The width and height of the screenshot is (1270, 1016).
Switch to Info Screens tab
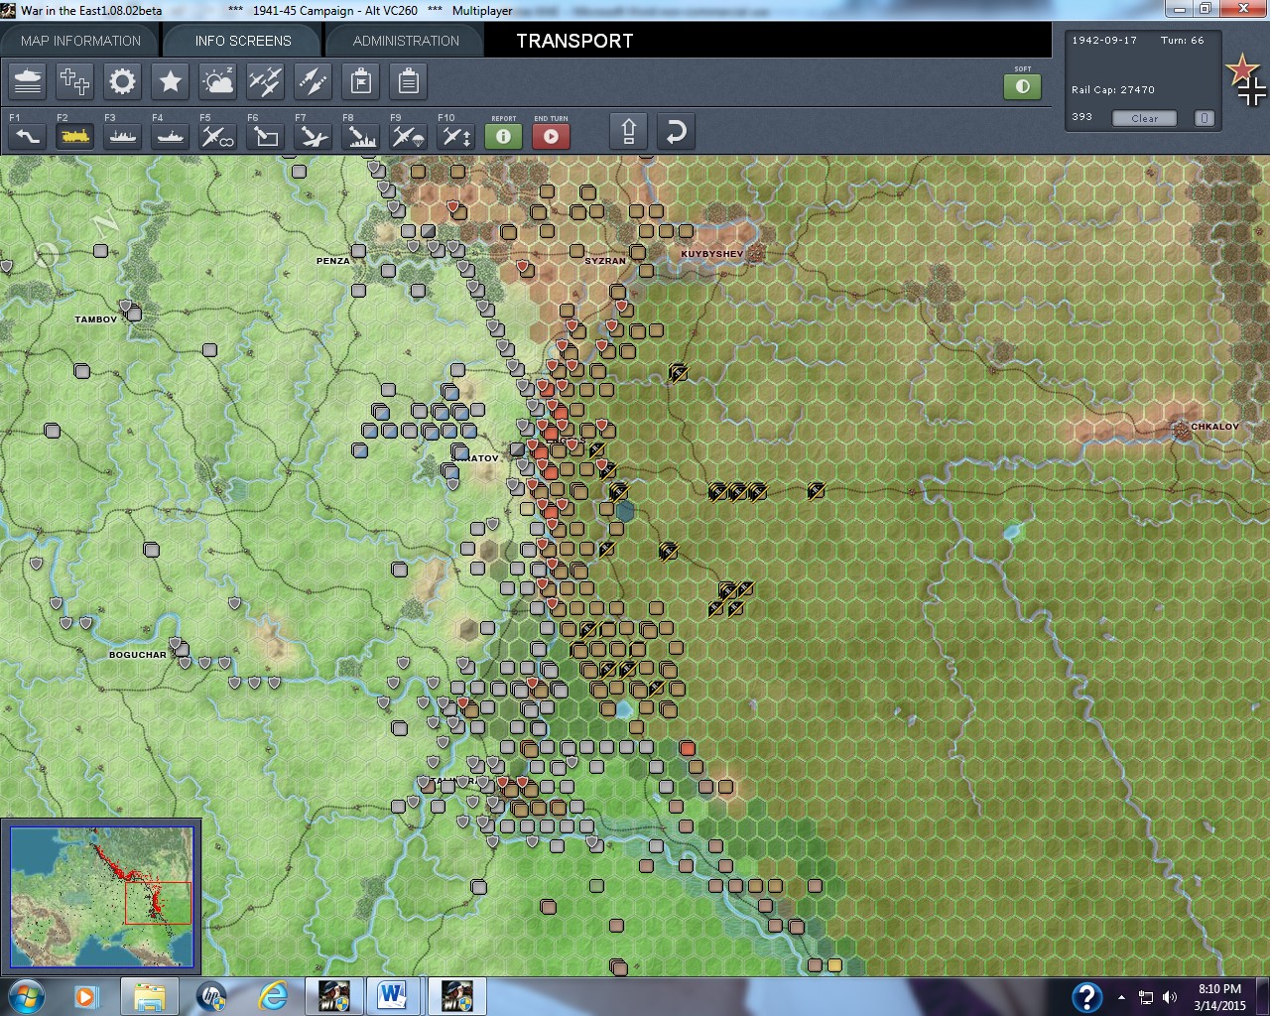point(243,41)
